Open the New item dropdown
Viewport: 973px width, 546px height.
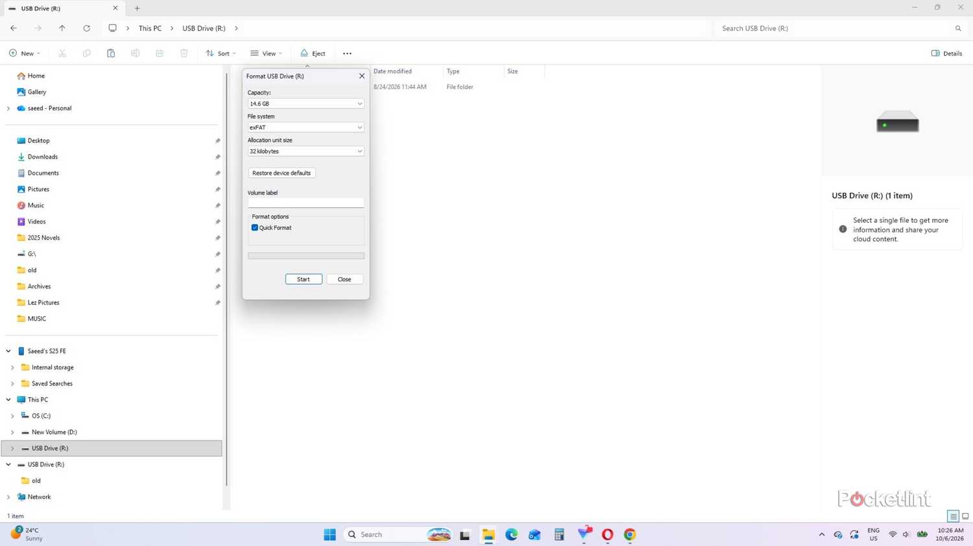pos(25,53)
